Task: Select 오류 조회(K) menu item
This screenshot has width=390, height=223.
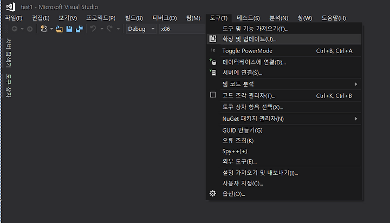Action: tap(284, 141)
